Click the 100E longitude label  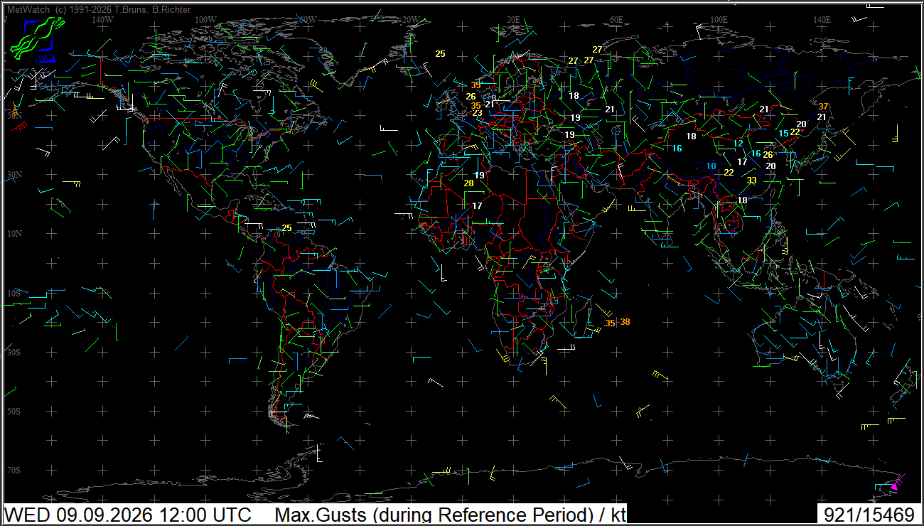(x=719, y=19)
